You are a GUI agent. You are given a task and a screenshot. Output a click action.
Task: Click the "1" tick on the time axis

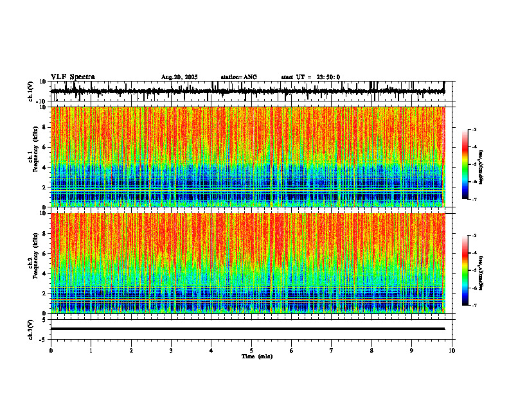pos(91,351)
